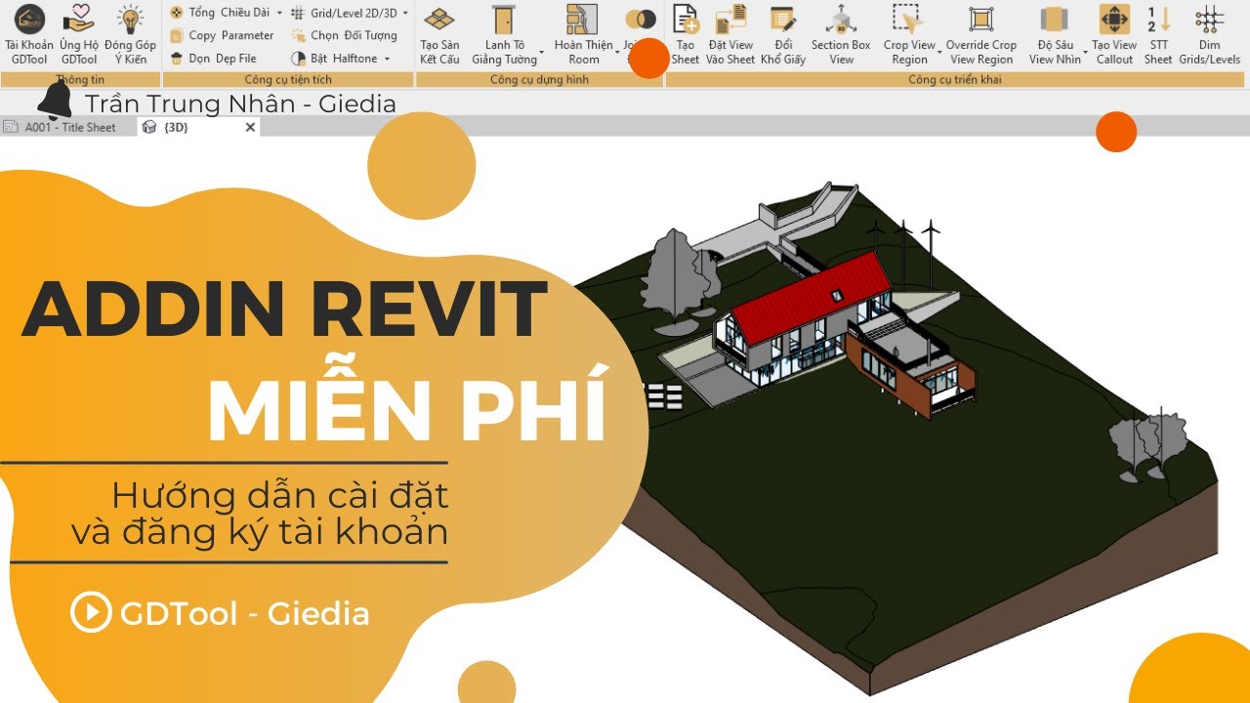Open Độ Sâu View Nhìn depth tool

click(x=1055, y=34)
